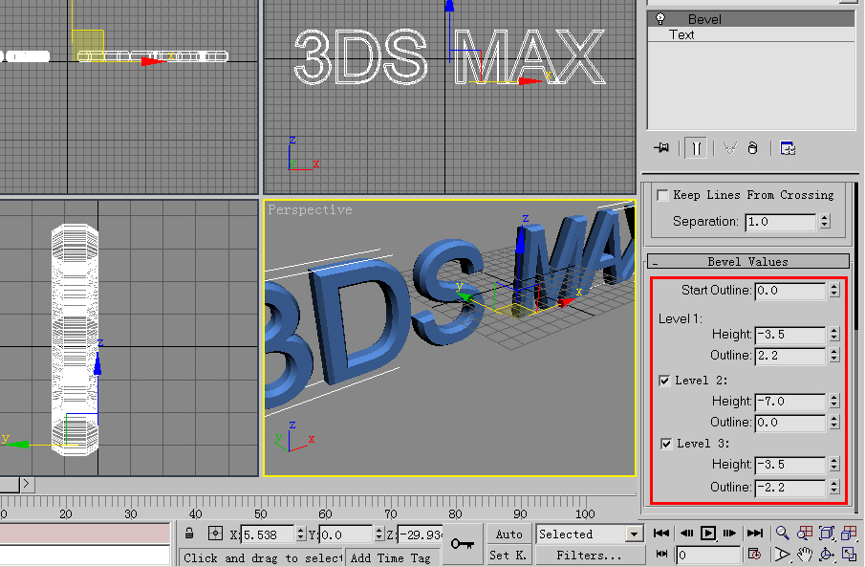Click frame 80 on the timeline

pos(455,513)
